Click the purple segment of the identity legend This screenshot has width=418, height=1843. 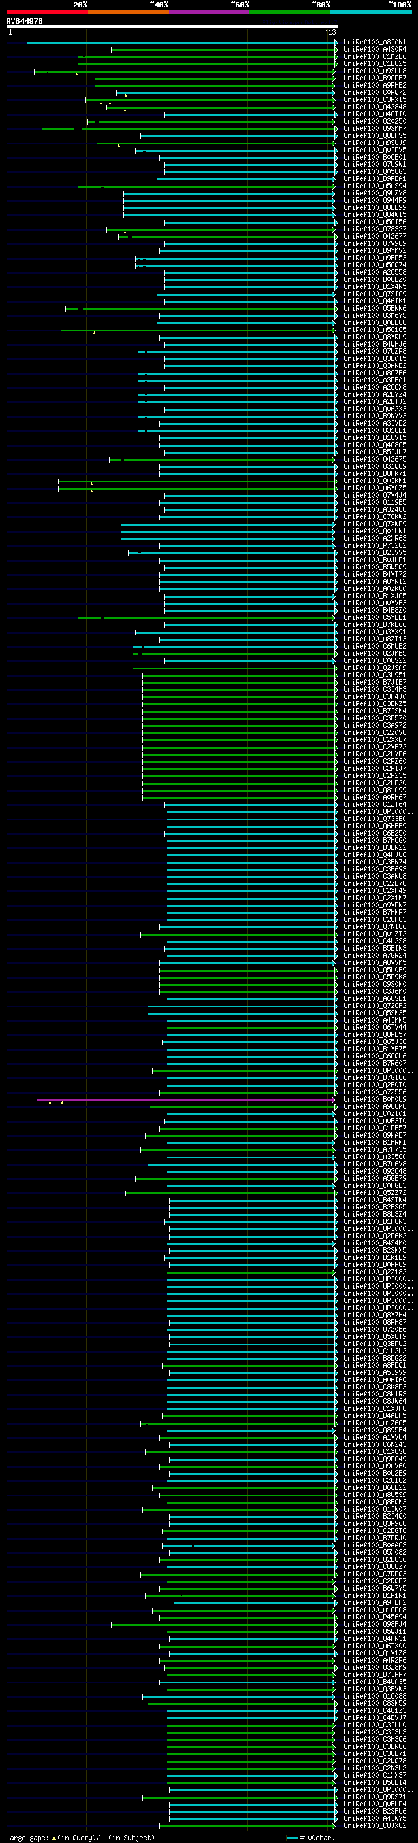(x=210, y=12)
